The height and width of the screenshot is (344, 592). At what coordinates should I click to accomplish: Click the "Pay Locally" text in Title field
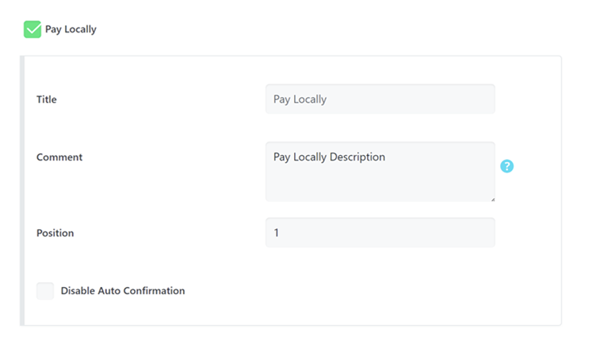300,100
